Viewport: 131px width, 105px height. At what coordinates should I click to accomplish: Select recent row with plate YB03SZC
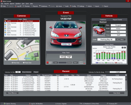tap(65, 77)
